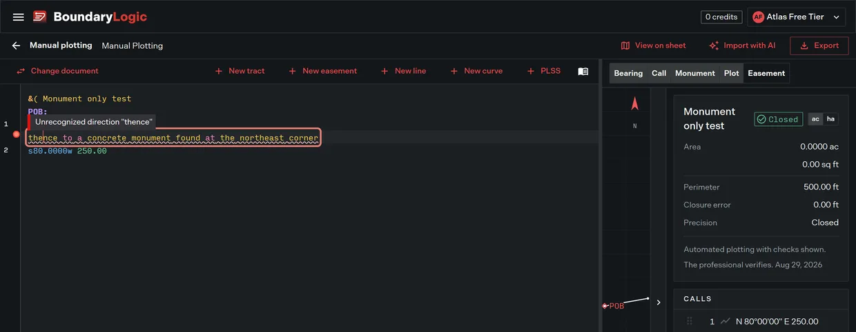The image size is (856, 332).
Task: Click the line type icon of call 1
Action: (725, 322)
